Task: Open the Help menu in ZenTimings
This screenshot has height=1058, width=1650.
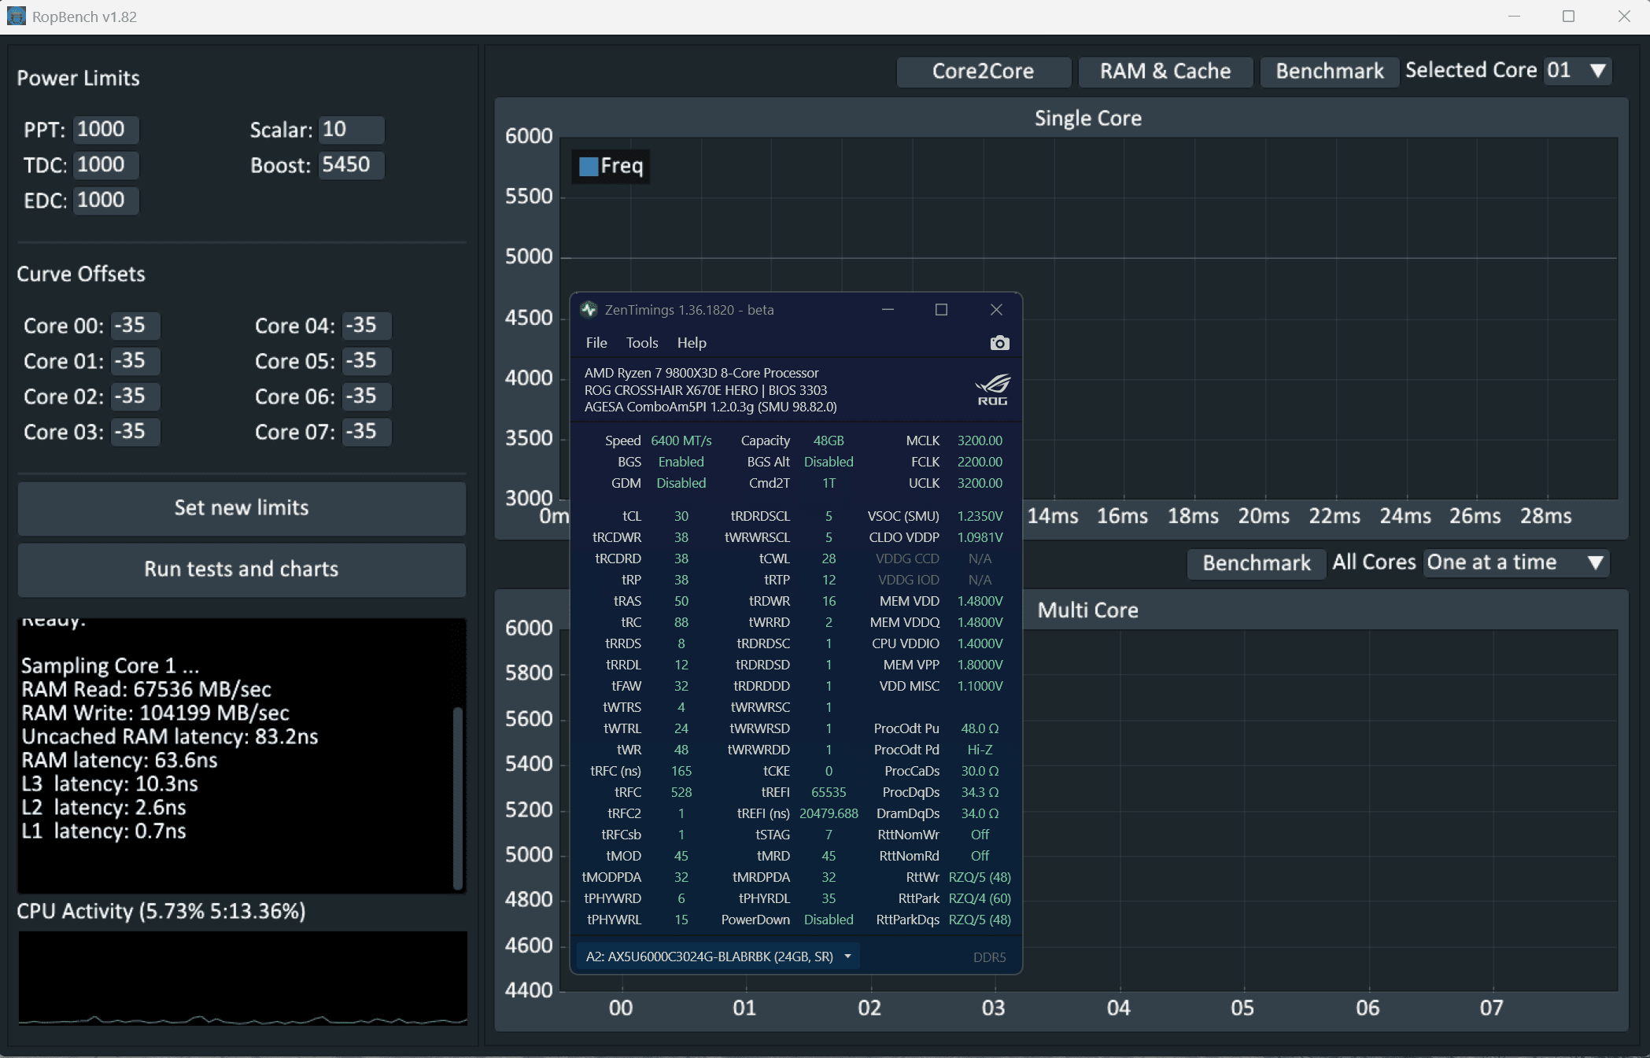Action: pyautogui.click(x=691, y=343)
